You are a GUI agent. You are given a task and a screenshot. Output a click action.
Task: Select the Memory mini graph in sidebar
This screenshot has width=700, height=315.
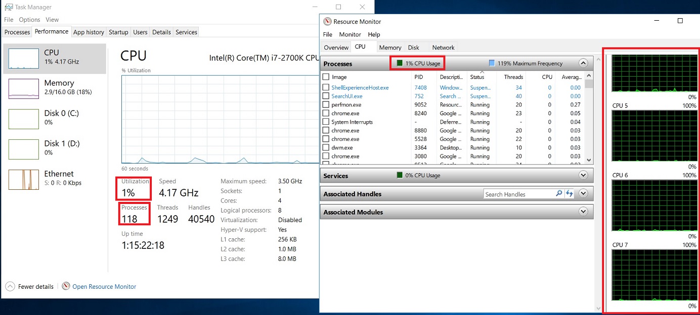tap(23, 89)
